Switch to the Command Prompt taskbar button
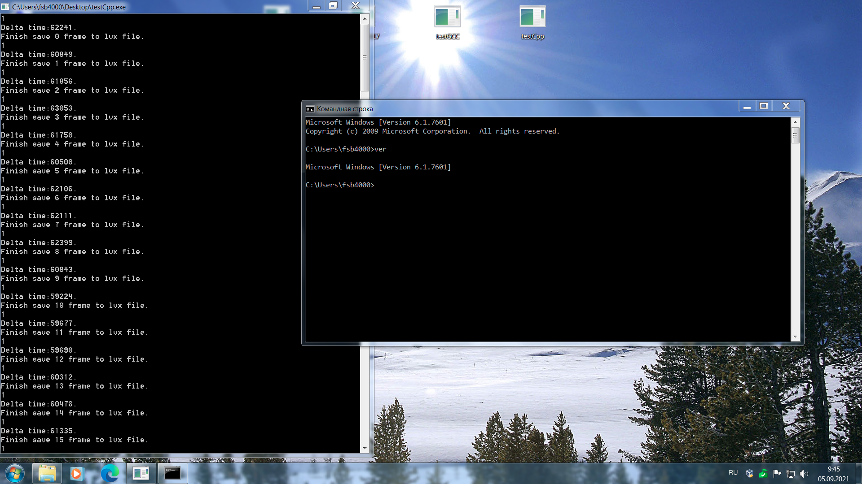 point(172,473)
